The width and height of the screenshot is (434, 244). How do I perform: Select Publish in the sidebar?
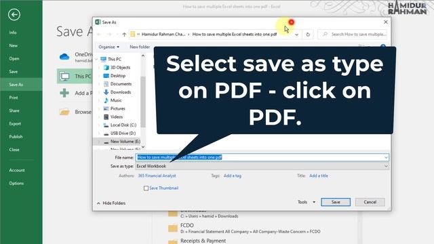click(x=16, y=137)
